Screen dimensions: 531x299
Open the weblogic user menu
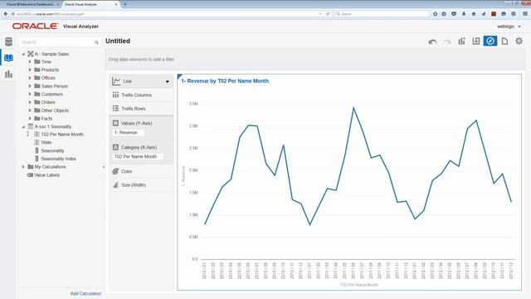click(x=509, y=27)
